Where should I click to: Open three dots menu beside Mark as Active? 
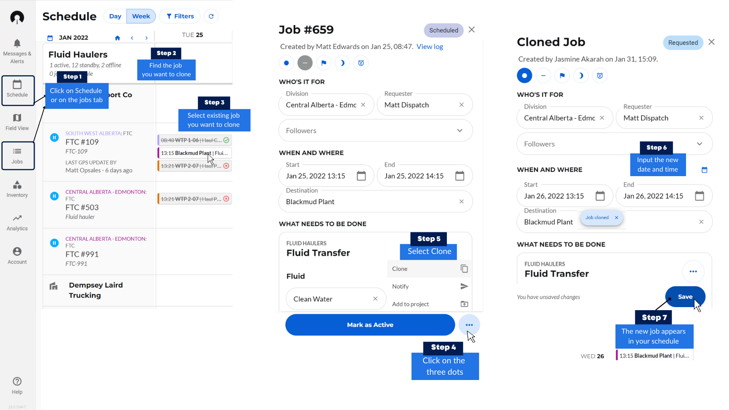pos(469,325)
